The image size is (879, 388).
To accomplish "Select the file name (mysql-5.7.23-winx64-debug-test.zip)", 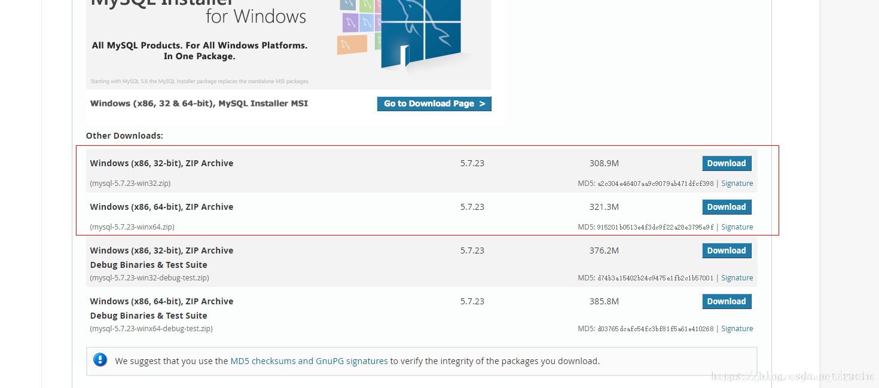I will pyautogui.click(x=151, y=329).
